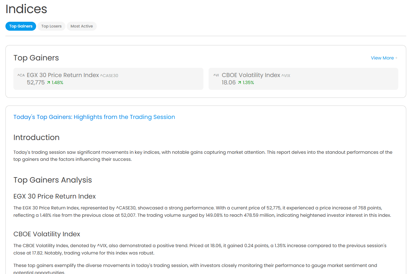
Task: Click the Introduction heading
Action: pos(36,137)
